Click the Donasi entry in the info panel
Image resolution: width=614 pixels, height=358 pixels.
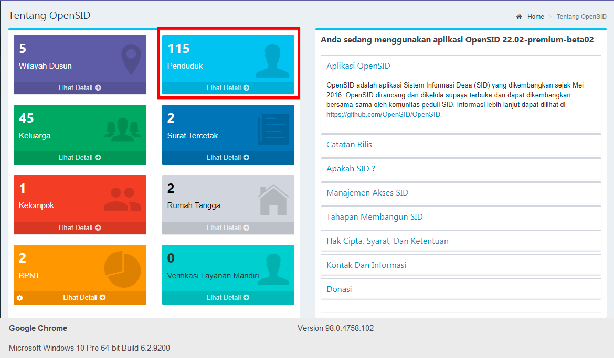click(x=339, y=289)
